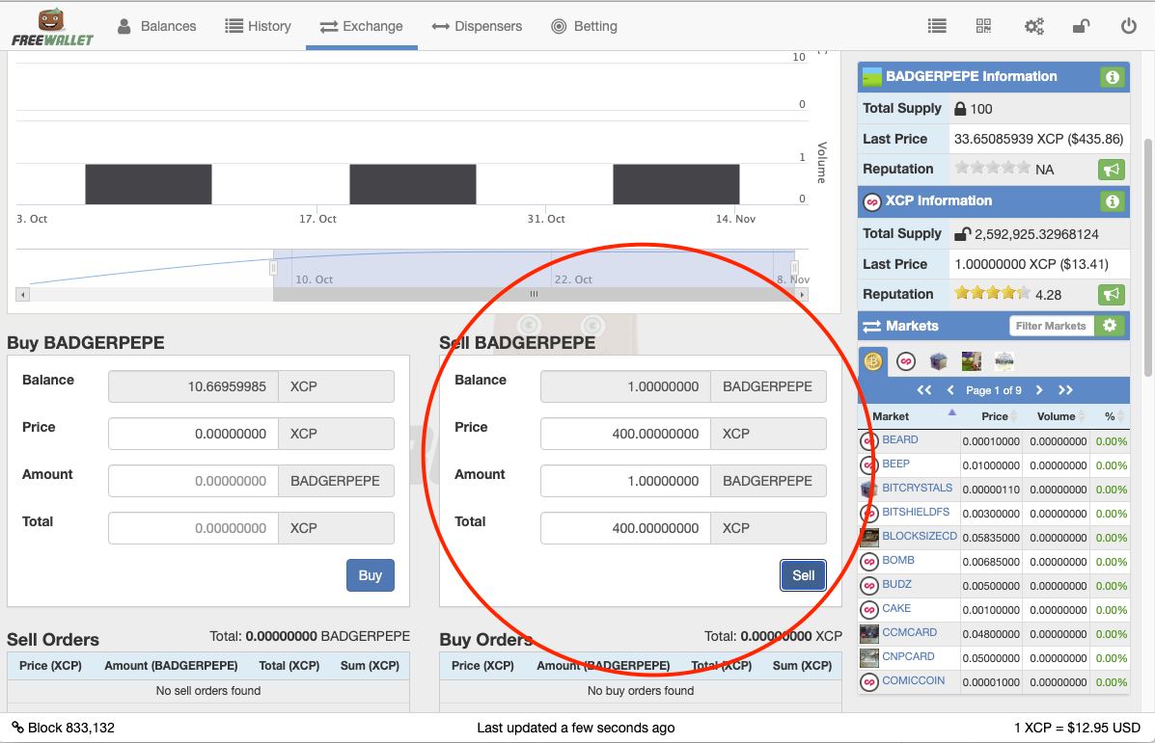Click the Buy button
This screenshot has height=743, width=1155.
(x=370, y=575)
